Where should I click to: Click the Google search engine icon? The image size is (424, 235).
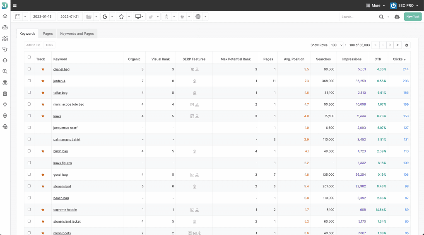click(105, 17)
